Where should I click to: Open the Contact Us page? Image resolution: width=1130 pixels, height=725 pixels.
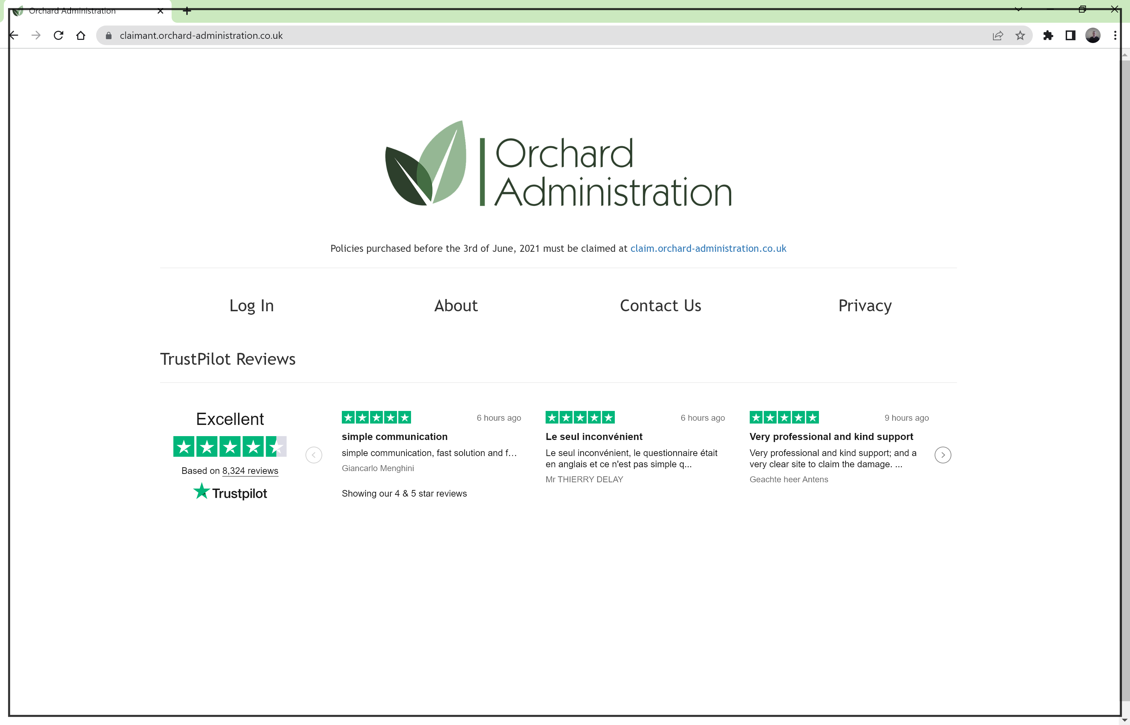click(x=661, y=306)
